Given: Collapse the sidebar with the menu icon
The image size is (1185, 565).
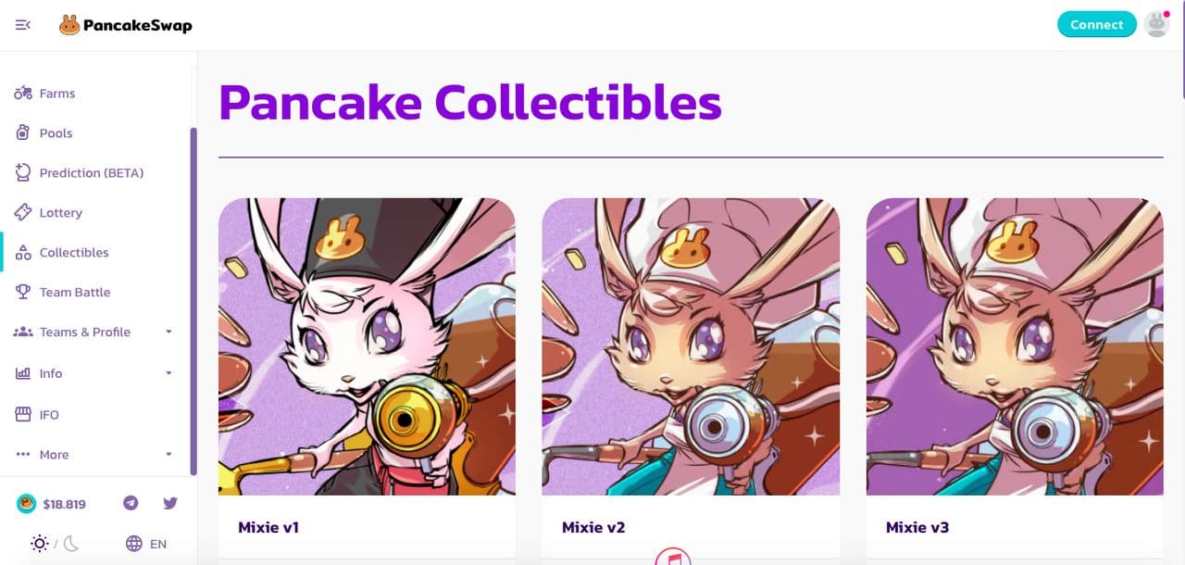Looking at the screenshot, I should click(23, 25).
